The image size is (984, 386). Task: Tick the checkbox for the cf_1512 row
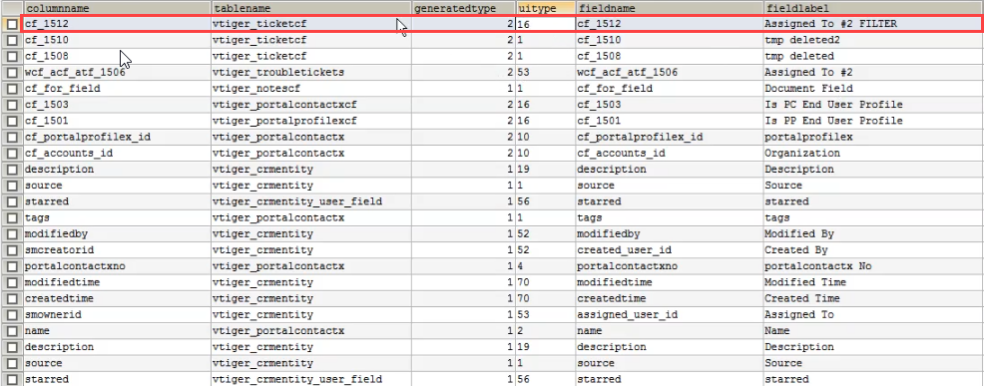[x=13, y=24]
